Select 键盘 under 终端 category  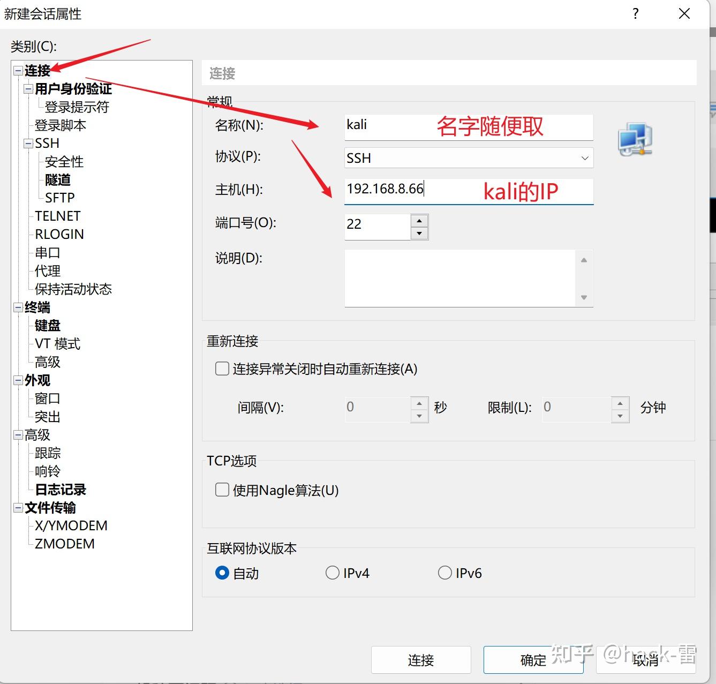[47, 326]
